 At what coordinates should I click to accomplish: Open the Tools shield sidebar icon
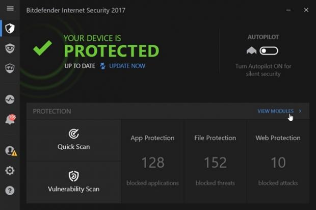click(x=10, y=68)
